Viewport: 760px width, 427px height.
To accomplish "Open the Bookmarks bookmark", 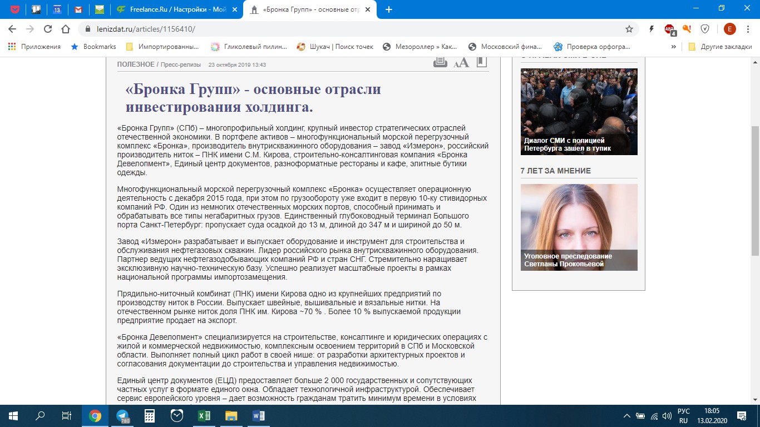I will (93, 47).
